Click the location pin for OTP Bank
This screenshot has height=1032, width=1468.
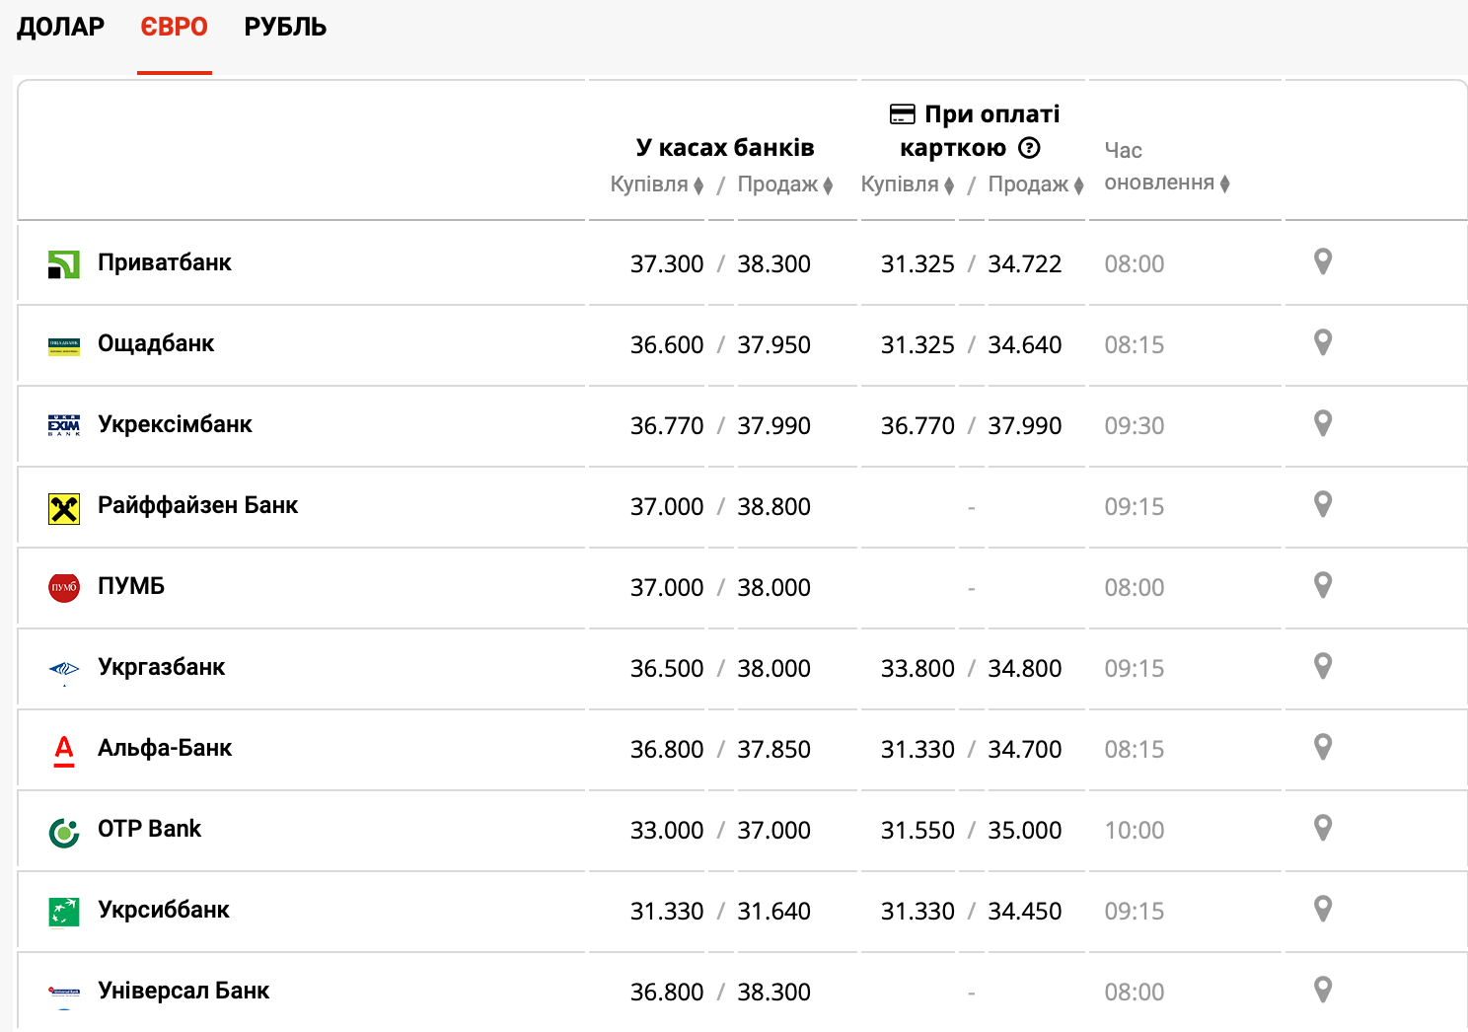pyautogui.click(x=1323, y=829)
